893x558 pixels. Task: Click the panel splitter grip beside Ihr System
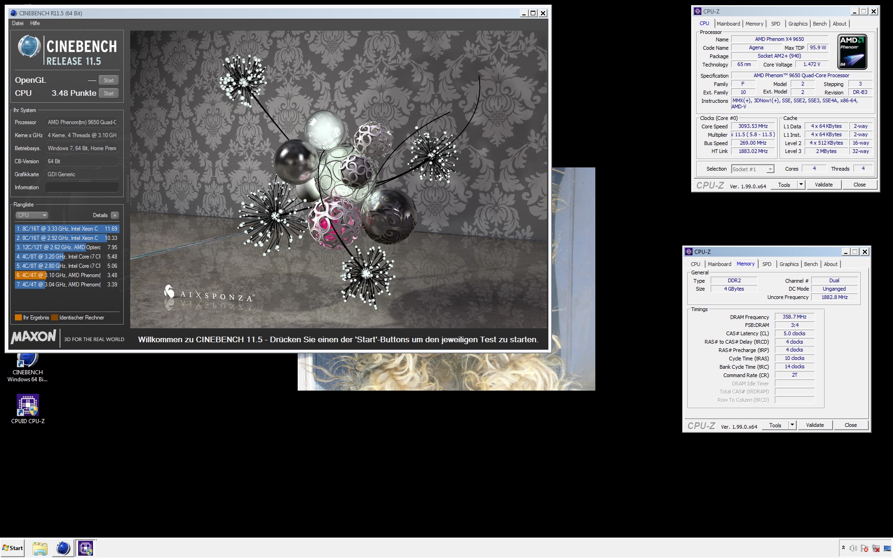(x=127, y=188)
